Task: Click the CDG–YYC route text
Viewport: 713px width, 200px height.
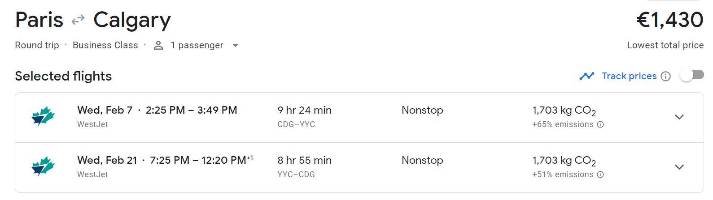Action: pyautogui.click(x=296, y=124)
